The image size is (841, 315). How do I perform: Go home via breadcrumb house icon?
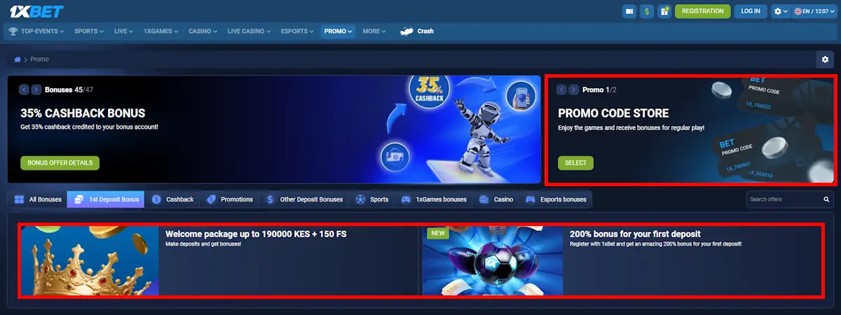coord(18,59)
